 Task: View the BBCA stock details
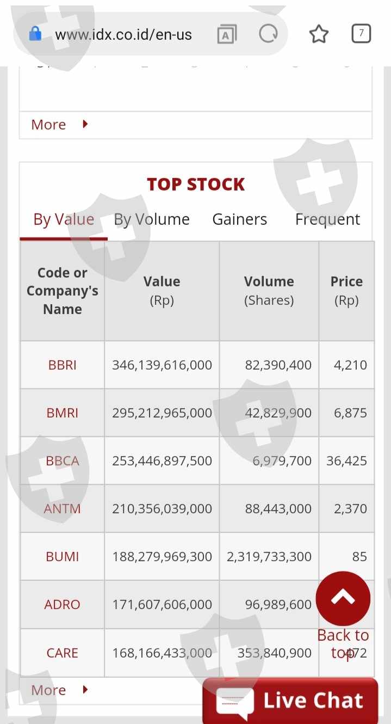[x=63, y=461]
